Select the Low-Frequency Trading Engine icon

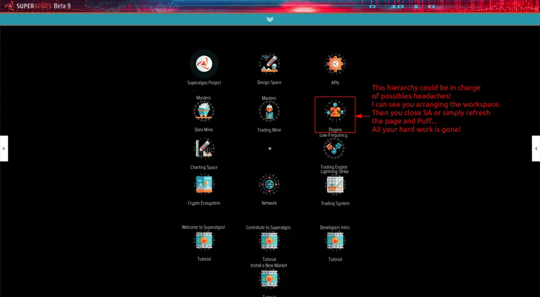(333, 149)
